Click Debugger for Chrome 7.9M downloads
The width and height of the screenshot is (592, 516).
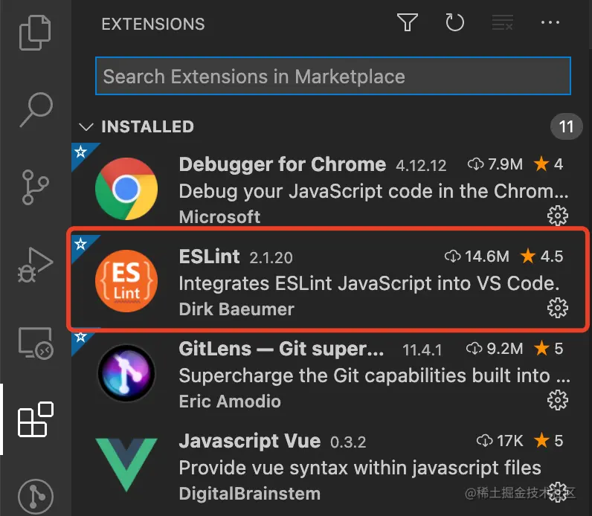495,164
